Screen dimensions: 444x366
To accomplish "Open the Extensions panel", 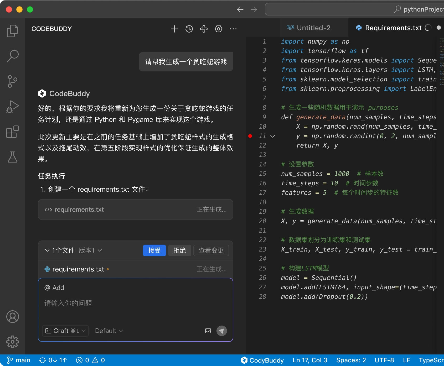I will [x=12, y=132].
